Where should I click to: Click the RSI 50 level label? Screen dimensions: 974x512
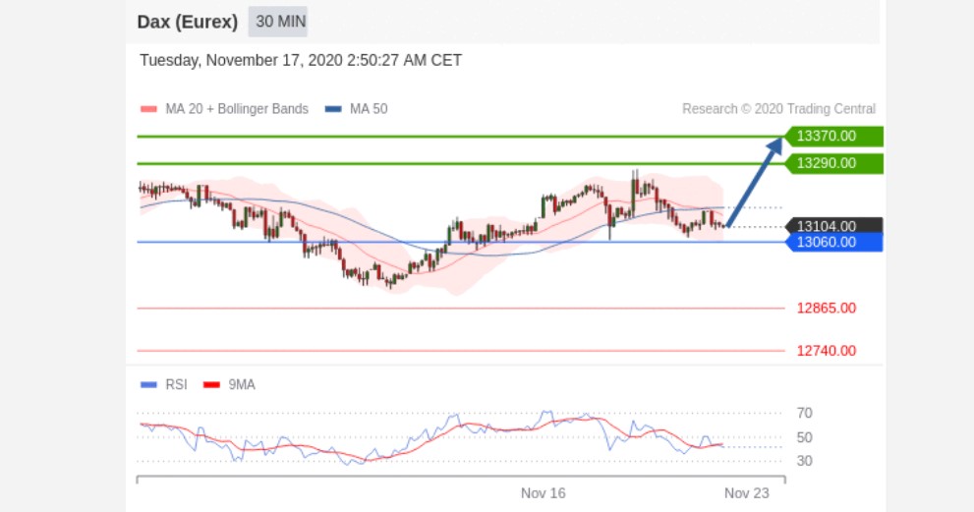tap(804, 437)
